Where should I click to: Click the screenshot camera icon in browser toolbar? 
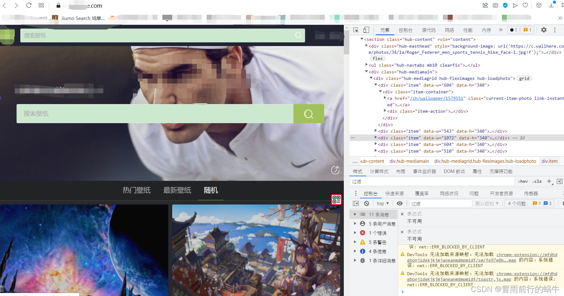[x=495, y=5]
